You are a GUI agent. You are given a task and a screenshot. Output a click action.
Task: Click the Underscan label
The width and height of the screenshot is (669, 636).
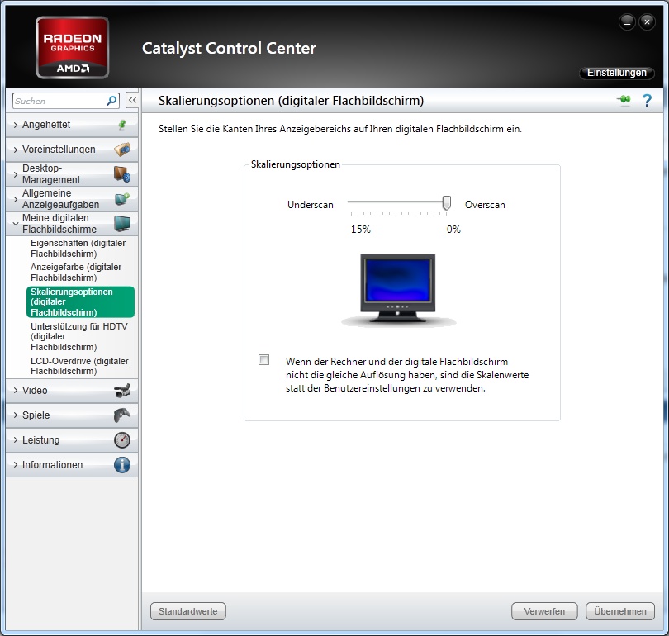tap(311, 205)
